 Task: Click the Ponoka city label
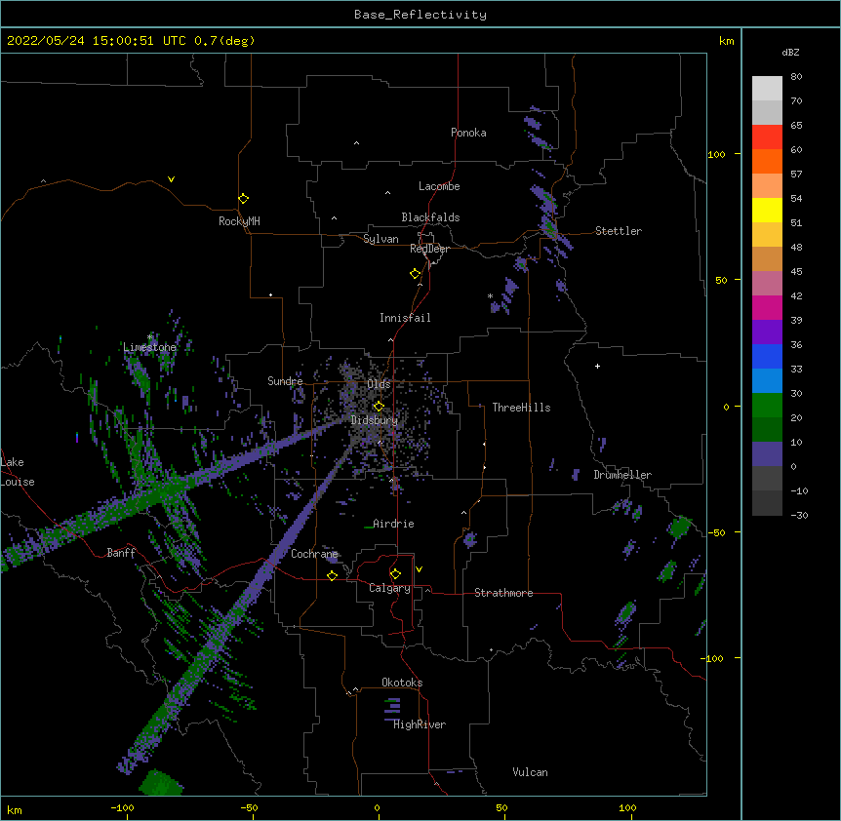[x=468, y=133]
